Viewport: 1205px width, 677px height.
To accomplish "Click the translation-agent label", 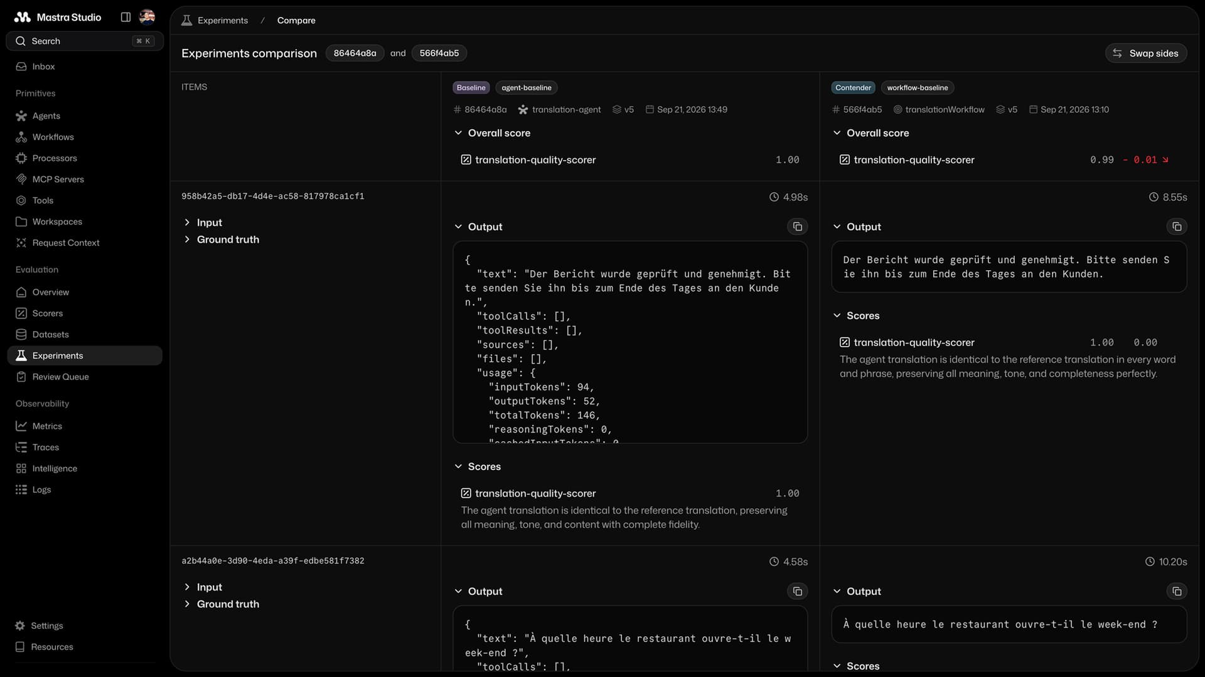I will [559, 110].
